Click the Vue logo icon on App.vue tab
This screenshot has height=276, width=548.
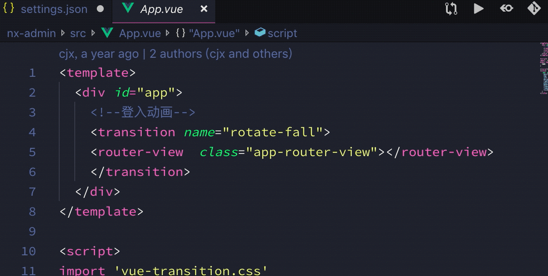(x=127, y=9)
